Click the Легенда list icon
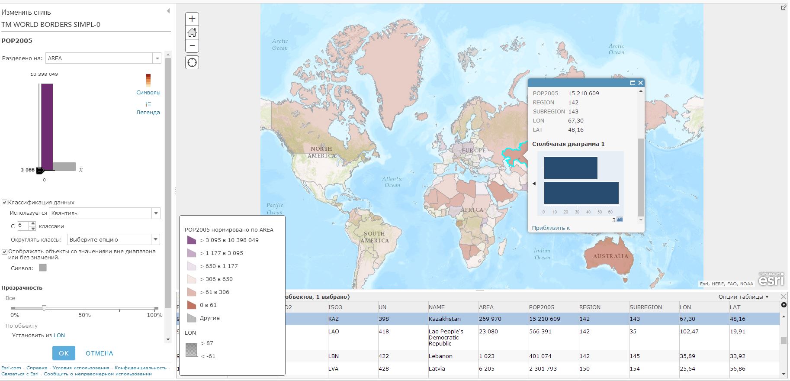This screenshot has height=381, width=790. (x=148, y=104)
